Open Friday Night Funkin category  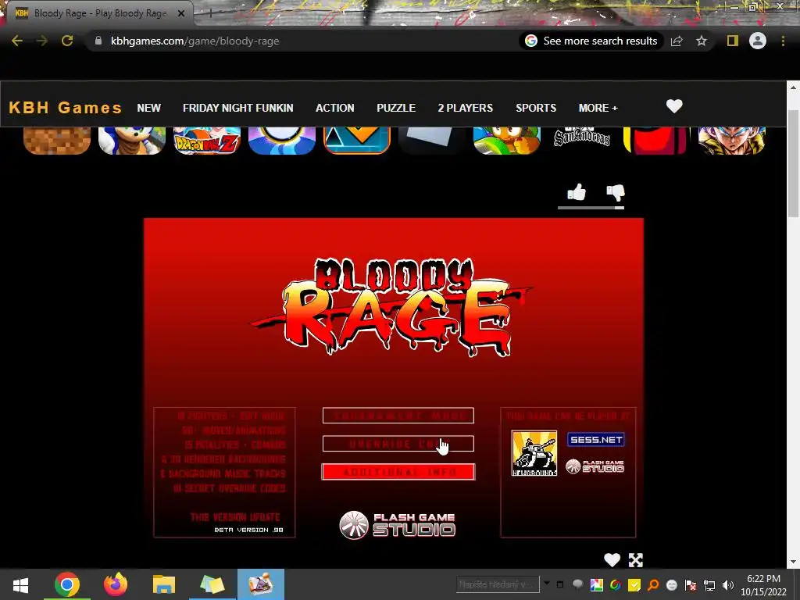point(237,108)
